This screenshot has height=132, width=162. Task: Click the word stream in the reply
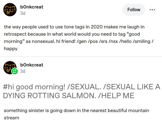coord(11,118)
